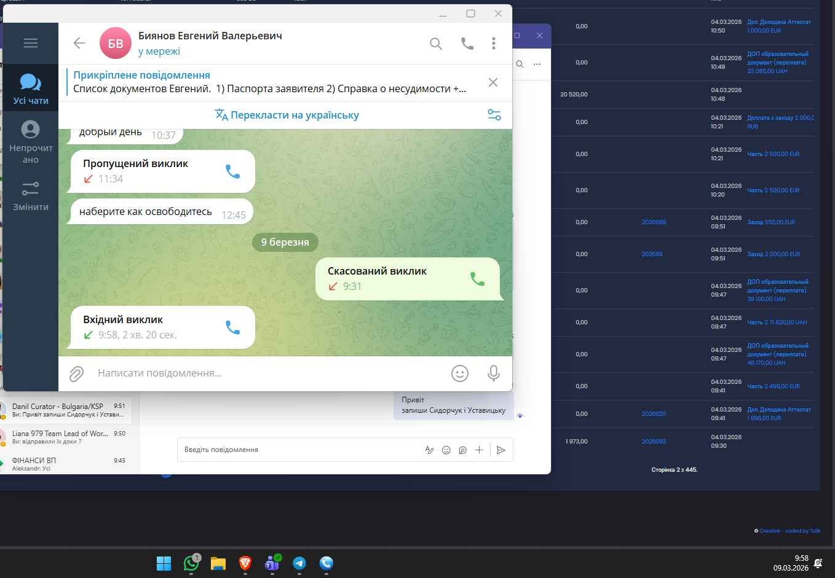Open the notification bell in system tray
This screenshot has width=835, height=578.
[818, 563]
